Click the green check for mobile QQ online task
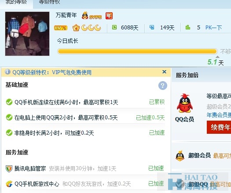Viewport: 231px width, 193px height. coord(9,102)
